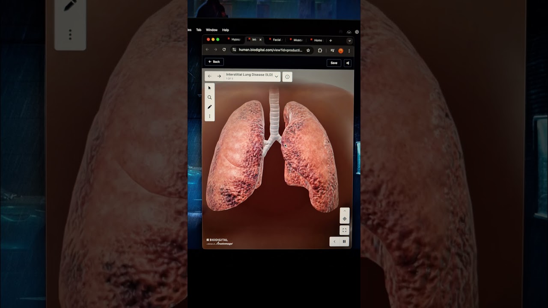Click the share icon button

point(348,63)
